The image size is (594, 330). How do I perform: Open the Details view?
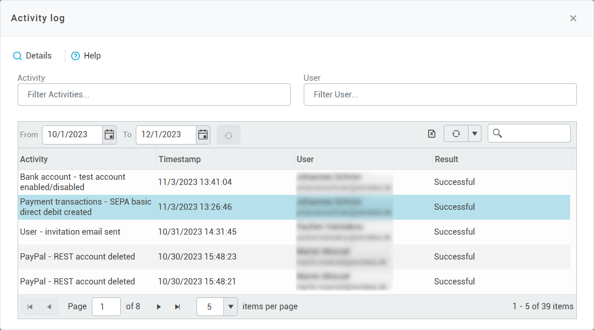(32, 56)
